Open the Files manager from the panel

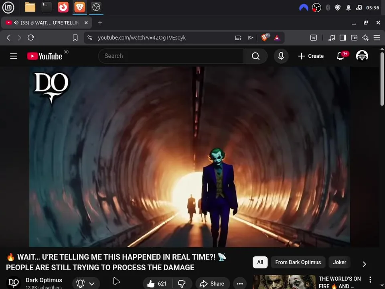(30, 7)
